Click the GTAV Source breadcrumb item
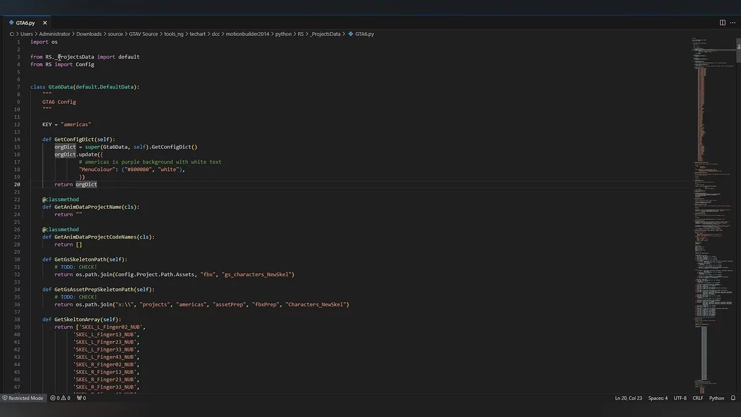This screenshot has height=417, width=741. point(144,34)
